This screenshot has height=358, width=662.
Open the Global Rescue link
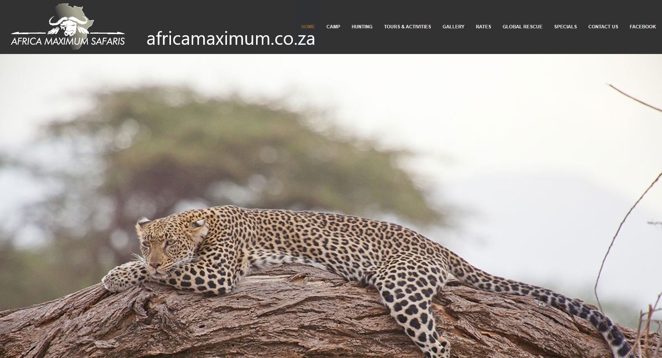(522, 27)
